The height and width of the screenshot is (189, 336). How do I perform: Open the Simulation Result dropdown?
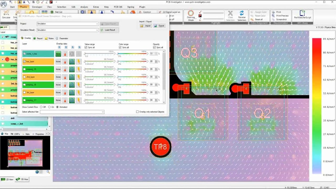[x=97, y=30]
